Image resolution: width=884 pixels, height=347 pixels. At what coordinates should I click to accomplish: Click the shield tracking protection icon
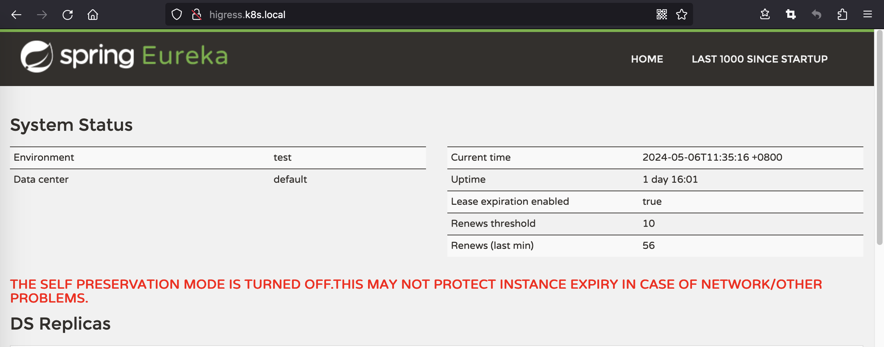pos(177,15)
